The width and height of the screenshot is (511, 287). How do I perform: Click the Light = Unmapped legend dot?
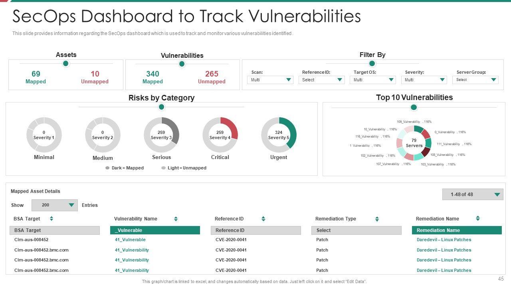point(163,168)
